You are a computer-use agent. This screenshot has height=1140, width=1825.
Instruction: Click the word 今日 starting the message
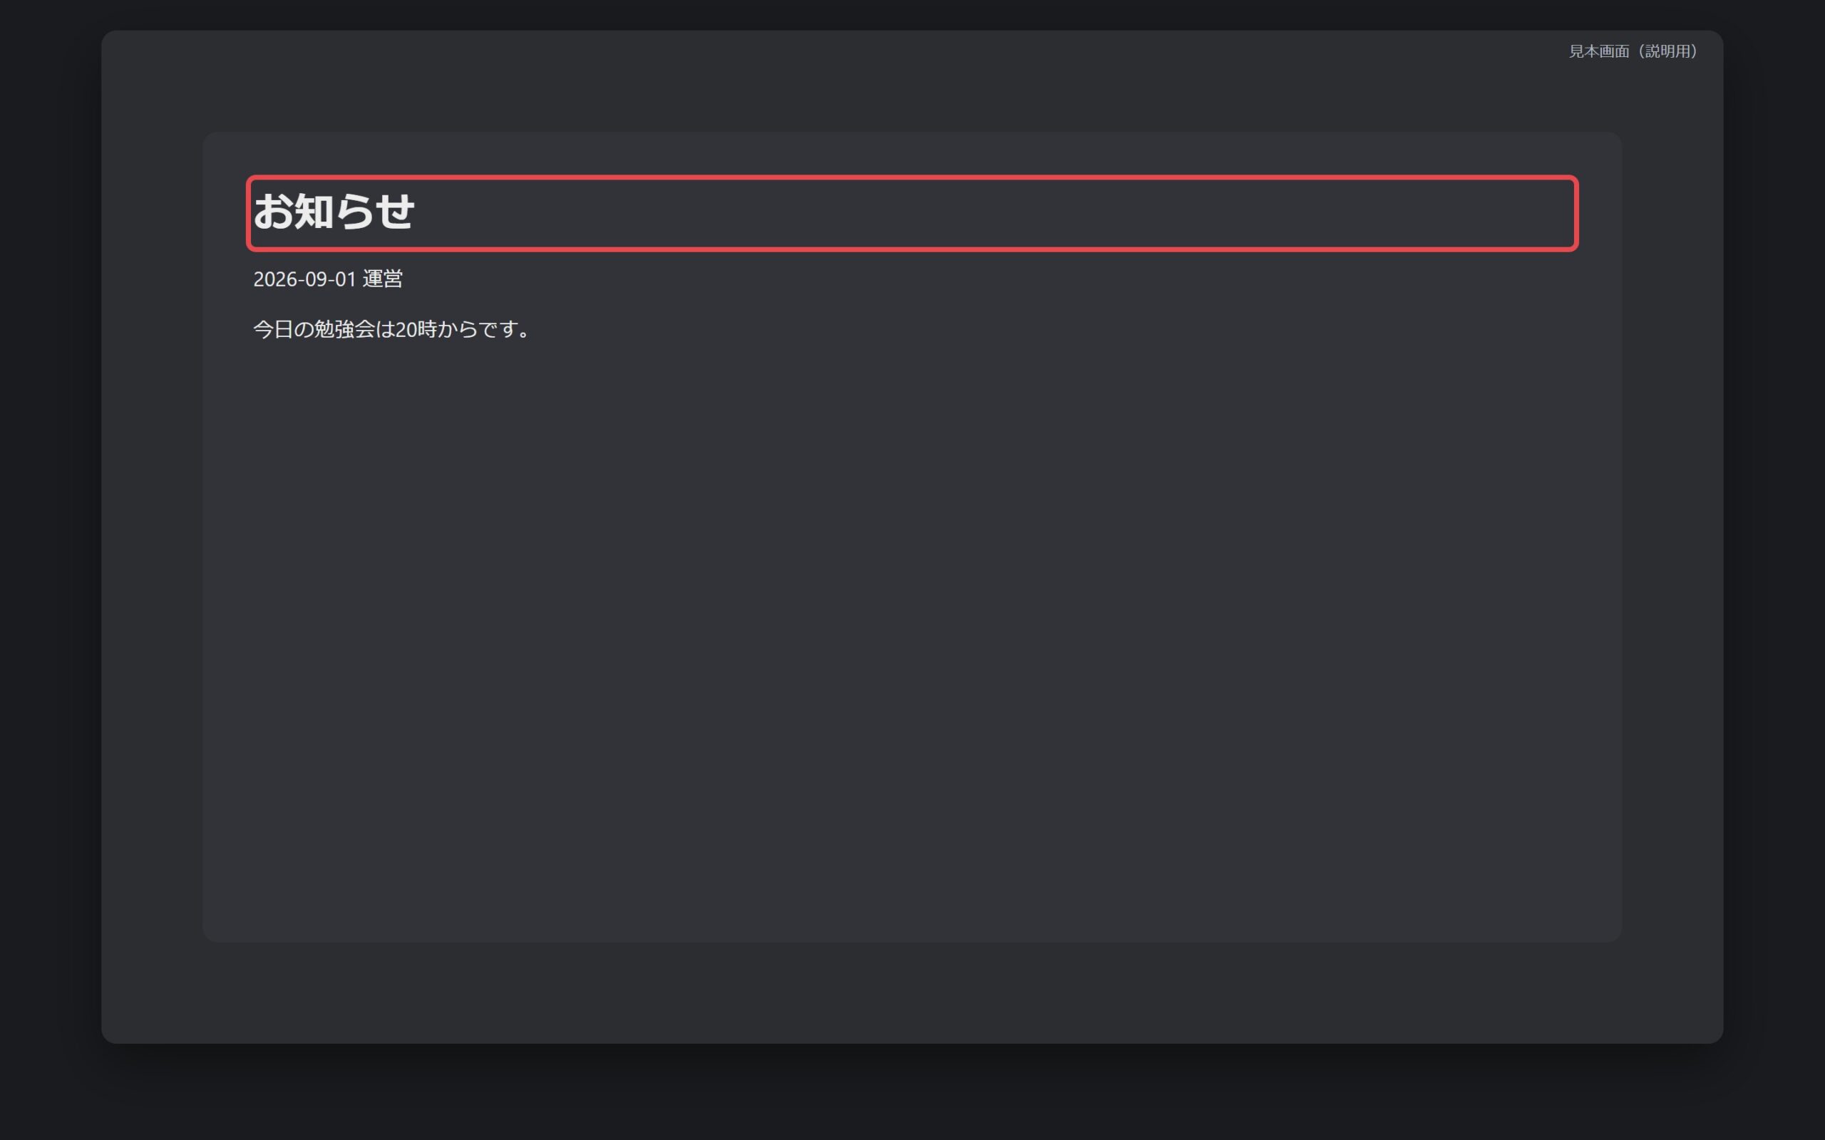tap(273, 329)
